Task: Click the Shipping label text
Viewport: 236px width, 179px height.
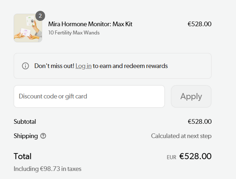Action: (26, 136)
